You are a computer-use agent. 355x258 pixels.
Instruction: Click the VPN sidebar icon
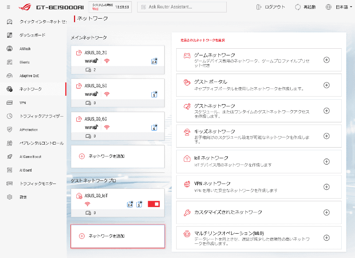pyautogui.click(x=9, y=103)
